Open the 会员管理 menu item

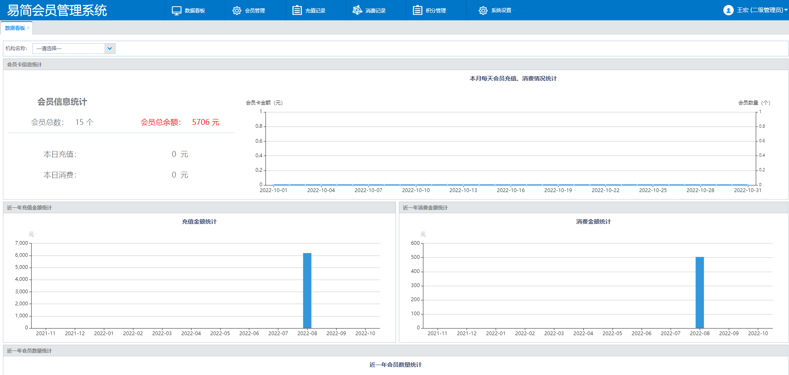[x=255, y=10]
